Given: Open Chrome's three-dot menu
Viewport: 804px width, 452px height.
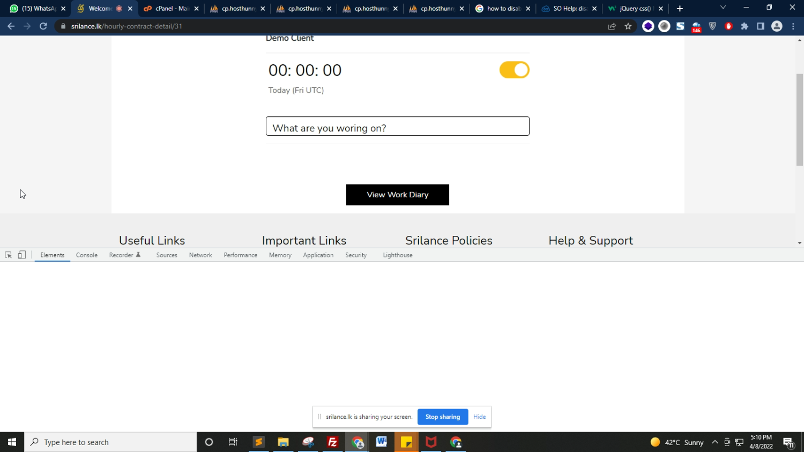Looking at the screenshot, I should [x=793, y=26].
